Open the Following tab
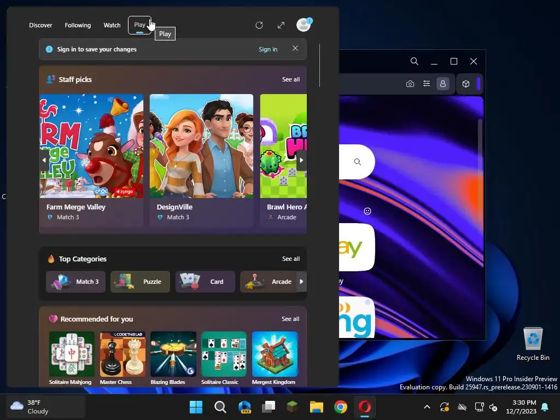This screenshot has height=420, width=560. pyautogui.click(x=78, y=25)
